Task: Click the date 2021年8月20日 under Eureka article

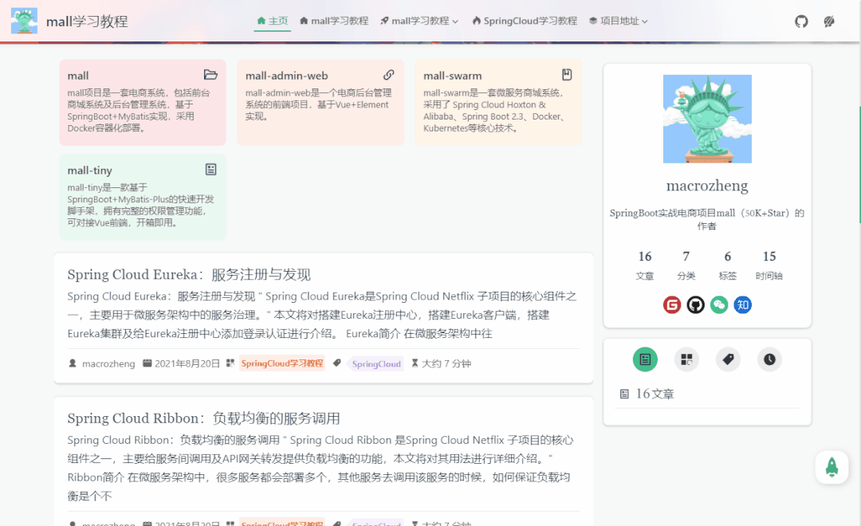Action: click(x=187, y=363)
